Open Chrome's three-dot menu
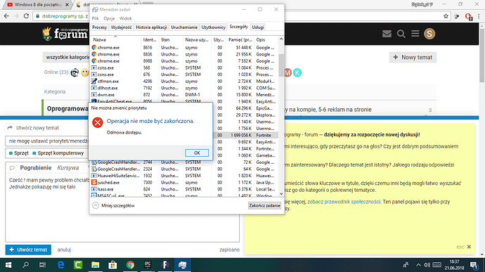This screenshot has width=485, height=272. tap(479, 16)
